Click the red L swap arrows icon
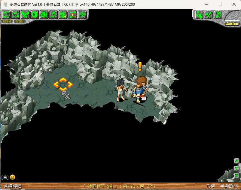Screen dimensions: 241x190 pyautogui.click(x=72, y=14)
